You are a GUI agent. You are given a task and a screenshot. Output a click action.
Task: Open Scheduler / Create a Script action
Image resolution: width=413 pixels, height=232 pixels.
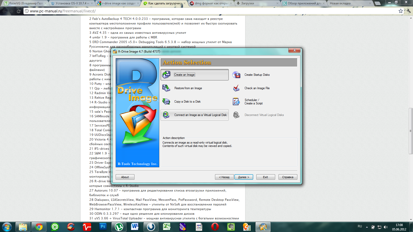tap(264, 102)
